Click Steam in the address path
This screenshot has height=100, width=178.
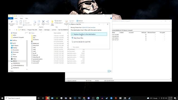[41, 30]
